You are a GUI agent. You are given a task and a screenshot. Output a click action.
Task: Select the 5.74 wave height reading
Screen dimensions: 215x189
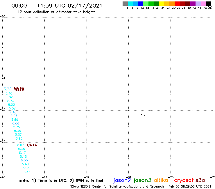[10, 101]
